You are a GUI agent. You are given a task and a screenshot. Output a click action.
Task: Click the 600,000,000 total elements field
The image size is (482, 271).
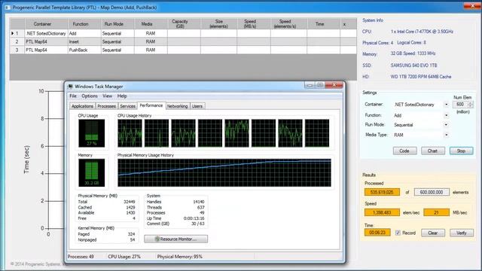432,192
